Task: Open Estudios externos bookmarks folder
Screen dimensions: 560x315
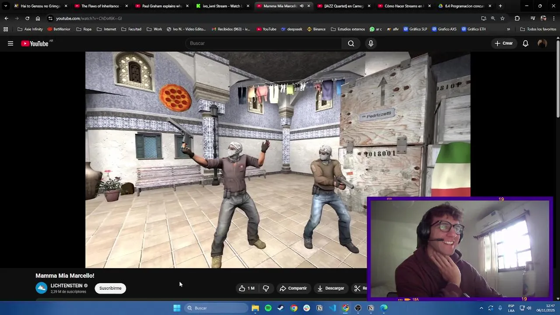Action: click(348, 29)
